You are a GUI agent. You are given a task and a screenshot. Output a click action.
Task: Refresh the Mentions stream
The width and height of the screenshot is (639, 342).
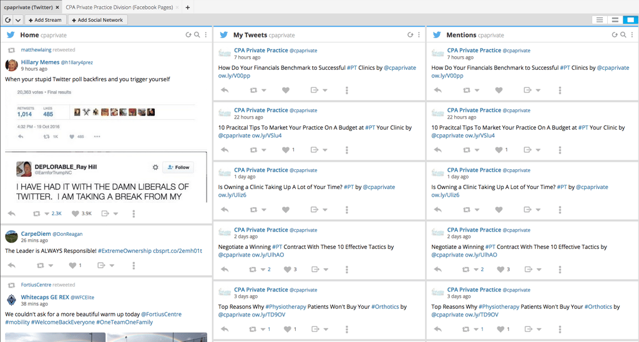click(x=615, y=35)
